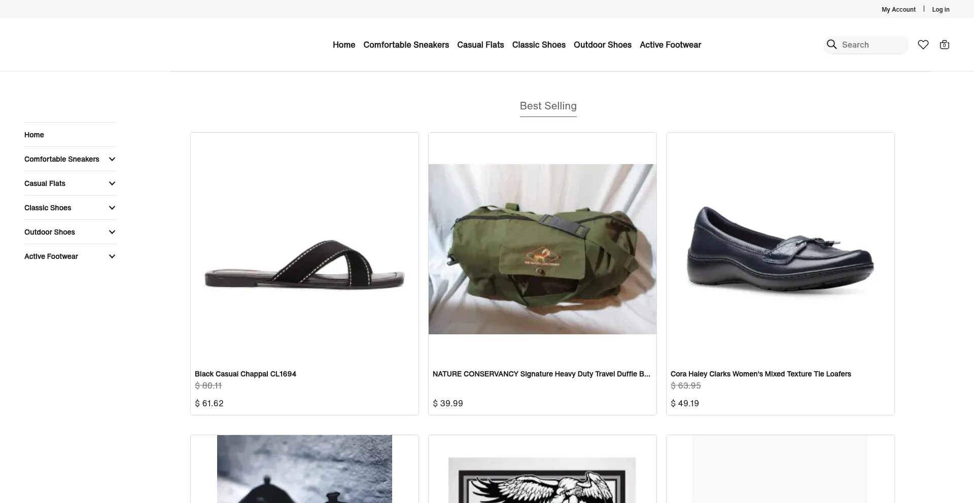Open Casual Flats in top navigation

click(x=480, y=45)
